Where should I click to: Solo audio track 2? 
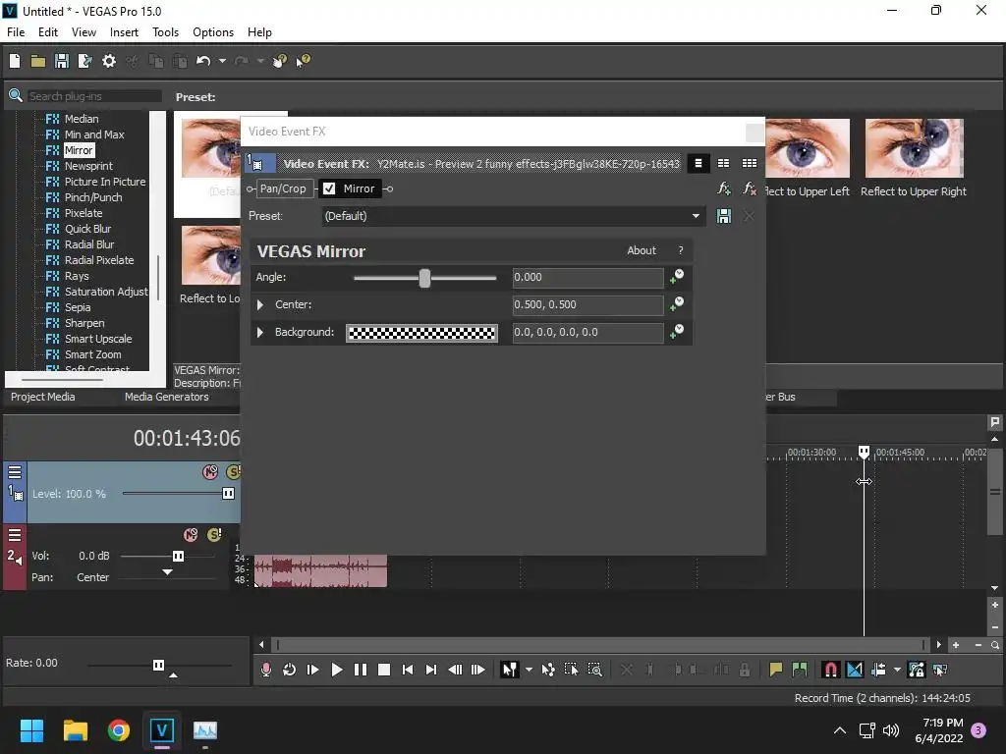point(214,535)
